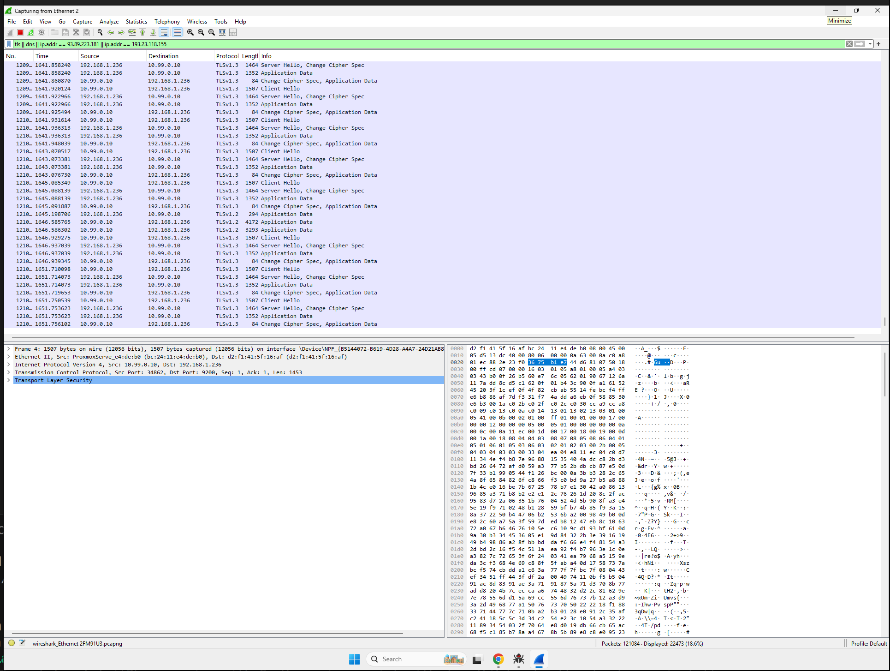Click the start capture shark fin icon
890x671 pixels.
coord(10,32)
